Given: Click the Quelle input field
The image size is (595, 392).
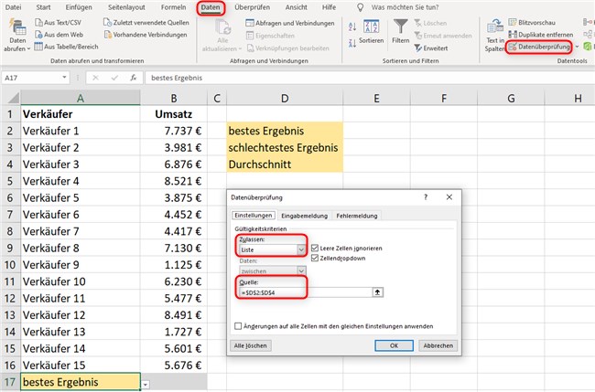Looking at the screenshot, I should tap(306, 292).
